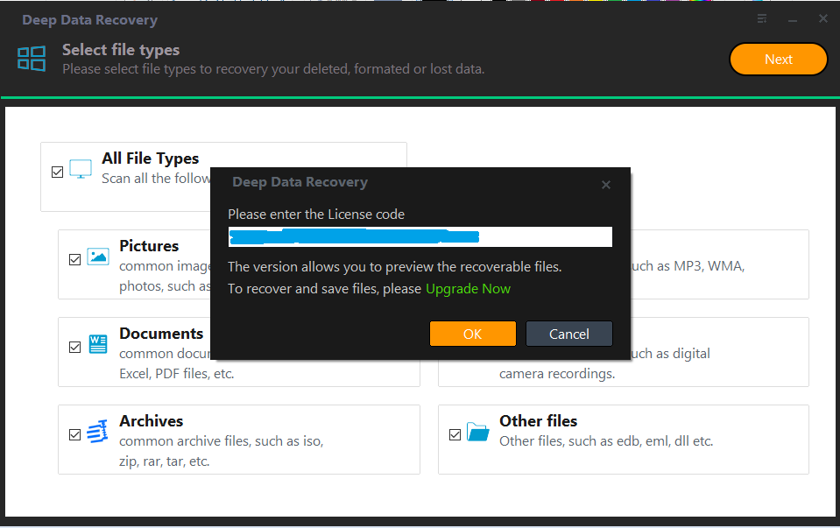
Task: Uncheck the Pictures checkbox
Action: point(75,260)
